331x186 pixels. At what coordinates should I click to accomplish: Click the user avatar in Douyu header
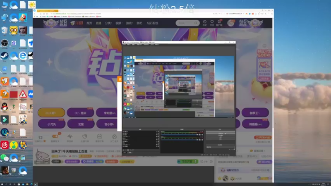click(231, 23)
